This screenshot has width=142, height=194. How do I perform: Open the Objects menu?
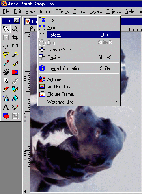click(114, 11)
